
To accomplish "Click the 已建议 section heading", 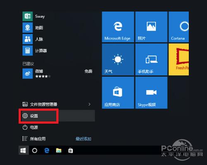I will pyautogui.click(x=28, y=64).
